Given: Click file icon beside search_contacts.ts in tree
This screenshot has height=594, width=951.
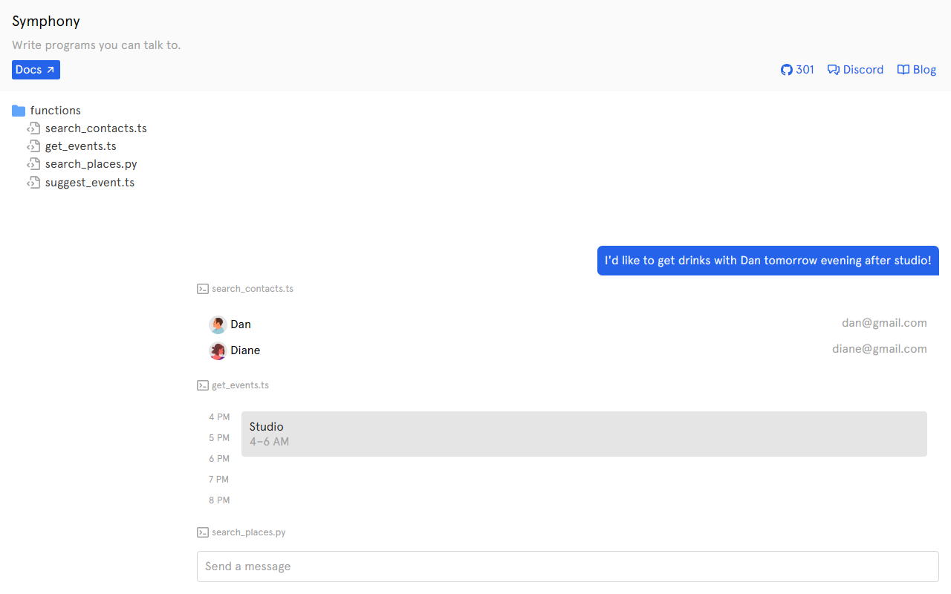Looking at the screenshot, I should 33,128.
